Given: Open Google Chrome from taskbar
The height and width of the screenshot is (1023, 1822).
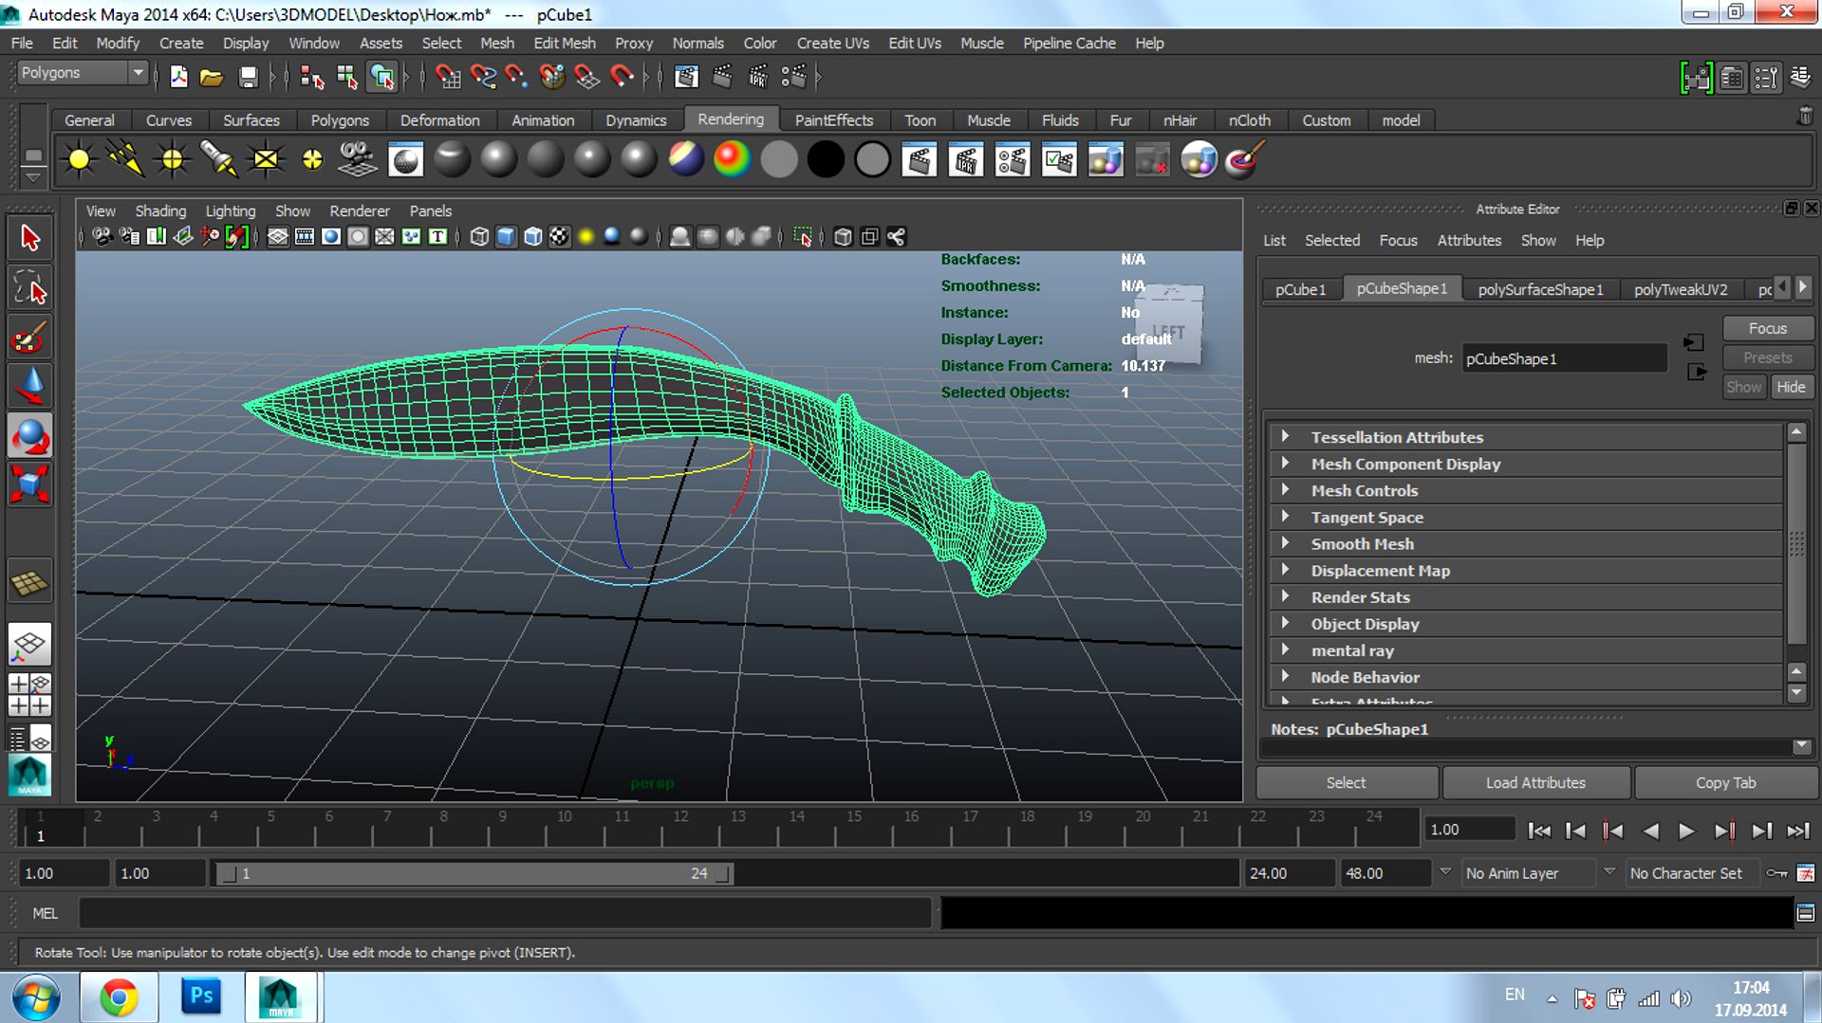Looking at the screenshot, I should coord(119,997).
